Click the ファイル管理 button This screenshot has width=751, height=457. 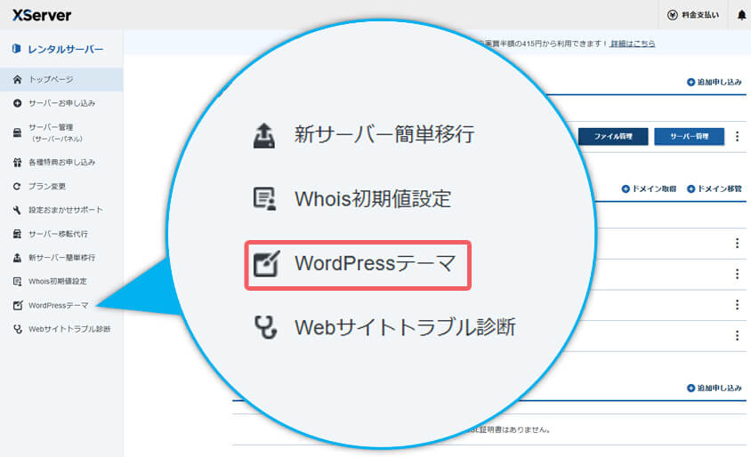(613, 136)
